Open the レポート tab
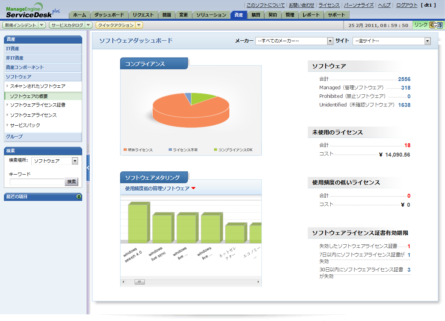 click(x=311, y=15)
